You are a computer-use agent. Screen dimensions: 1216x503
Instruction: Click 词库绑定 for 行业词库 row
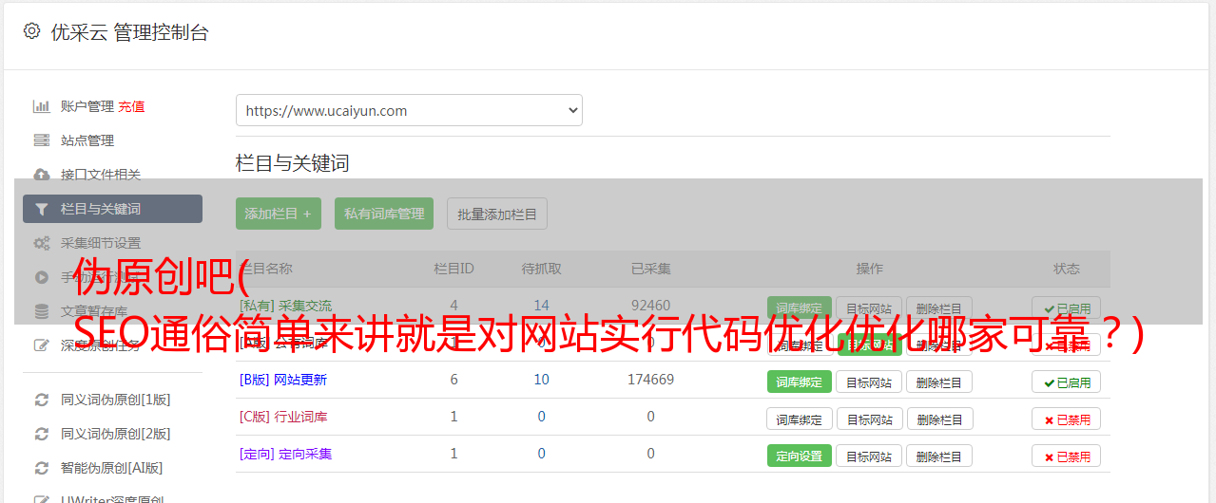[800, 419]
